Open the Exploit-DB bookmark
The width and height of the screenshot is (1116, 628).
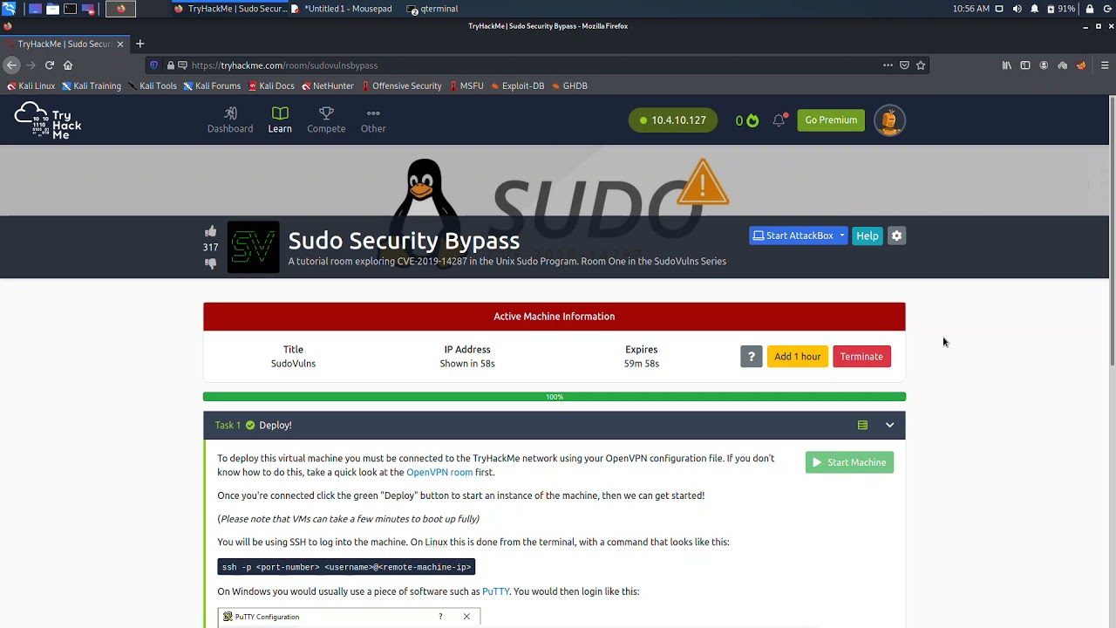[x=517, y=85]
